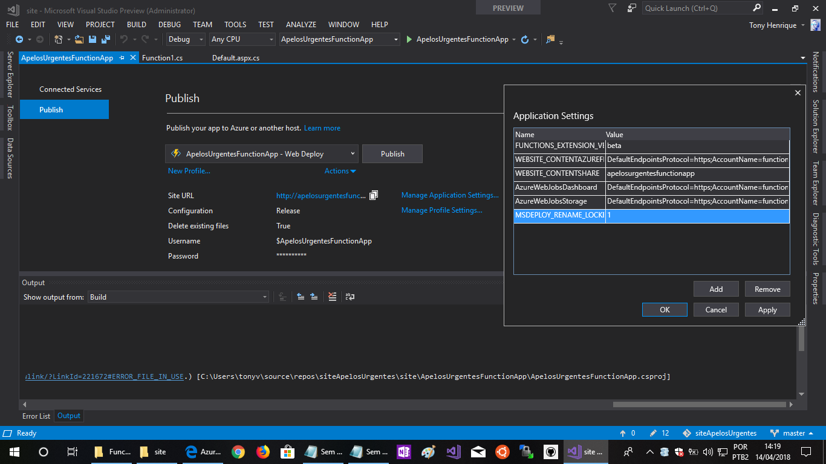Open Windows Action Center notifications

(805, 451)
